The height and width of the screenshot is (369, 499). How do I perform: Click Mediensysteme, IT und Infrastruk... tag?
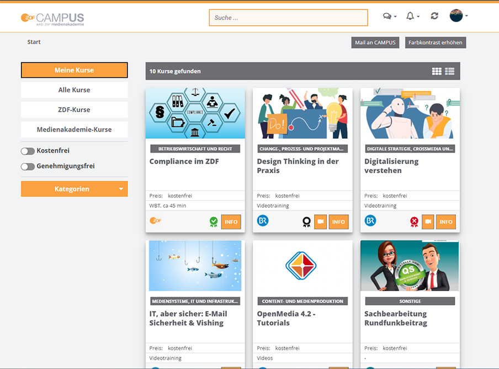pos(195,301)
